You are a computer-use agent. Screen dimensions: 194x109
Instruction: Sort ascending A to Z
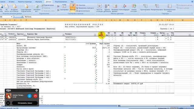(58, 6)
